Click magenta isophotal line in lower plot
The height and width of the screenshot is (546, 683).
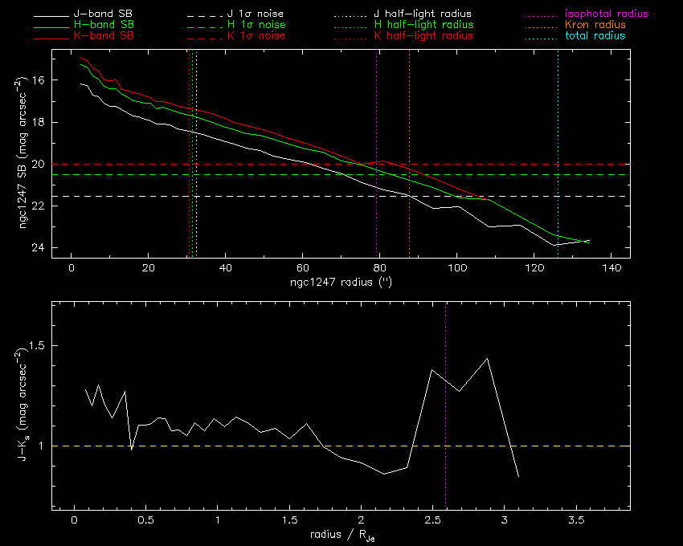(446, 405)
